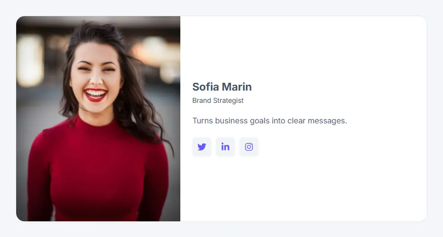Visit the Instagram icon link
Screen dimensions: 443x237
[x=248, y=147]
